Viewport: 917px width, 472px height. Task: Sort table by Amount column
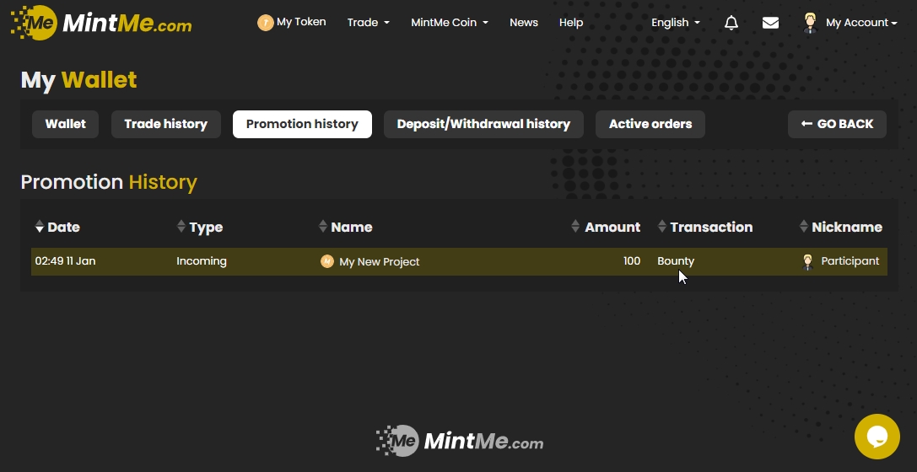pyautogui.click(x=606, y=227)
